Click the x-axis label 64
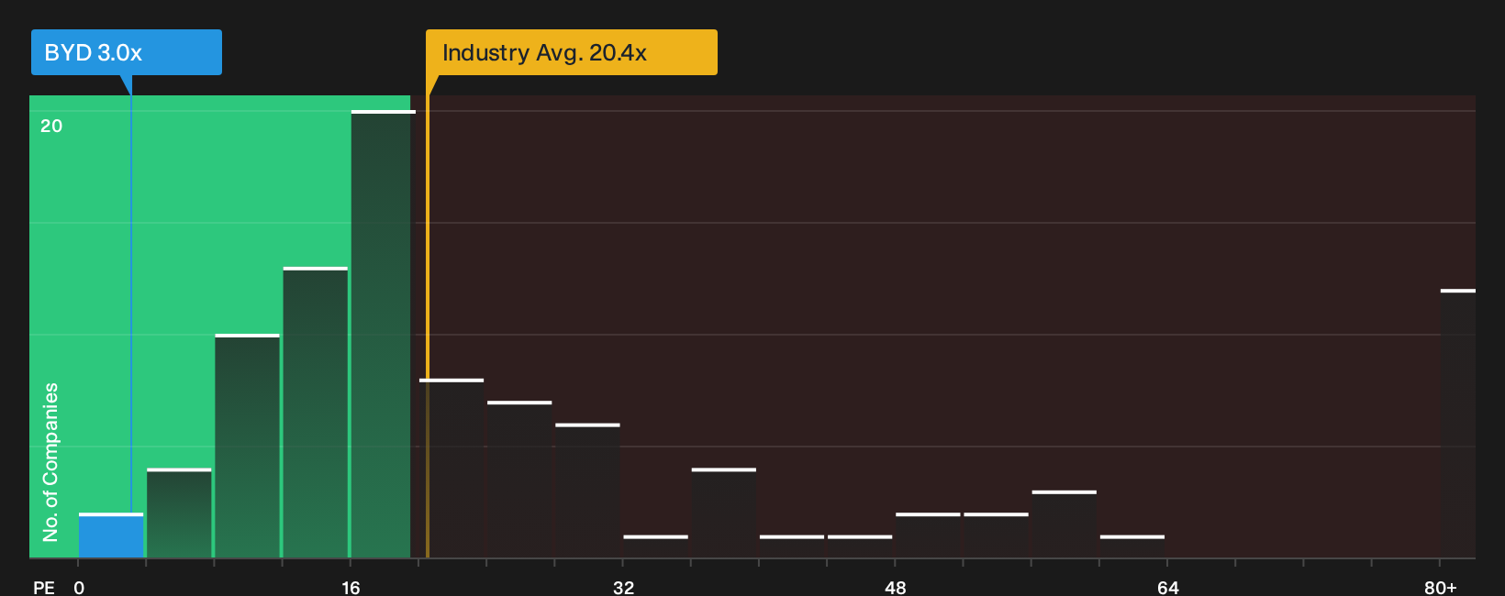 coord(1167,587)
